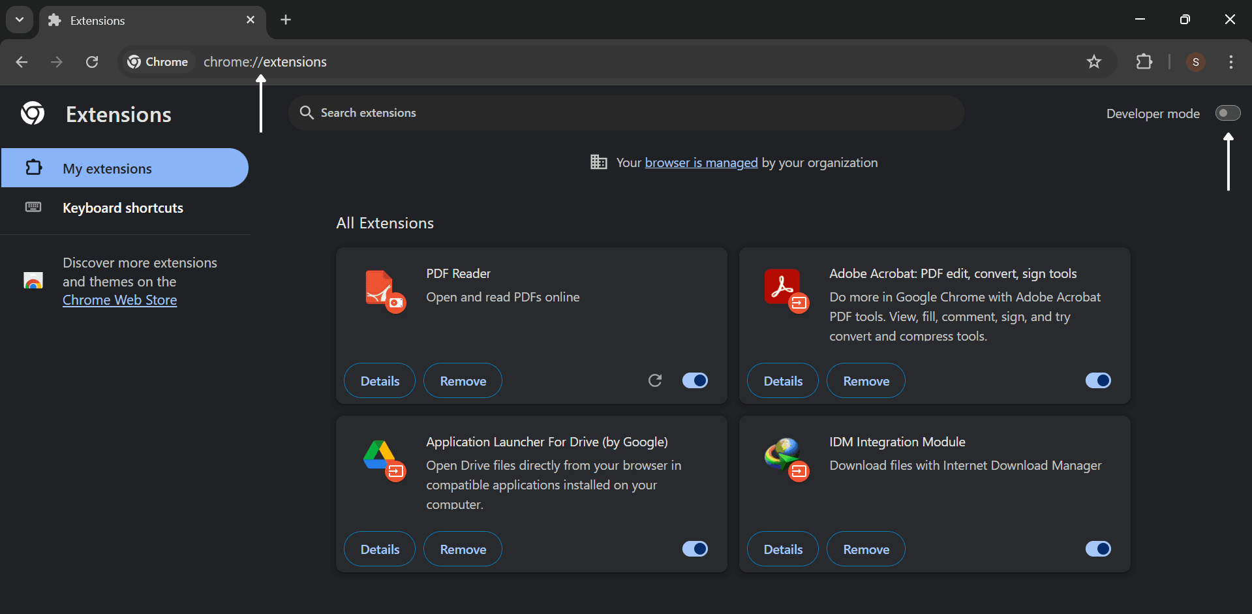
Task: Remove the Adobe Acrobat extension
Action: 866,381
